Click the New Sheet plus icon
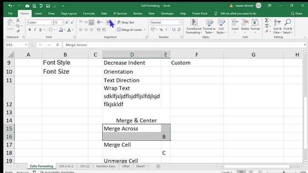 (x=158, y=166)
